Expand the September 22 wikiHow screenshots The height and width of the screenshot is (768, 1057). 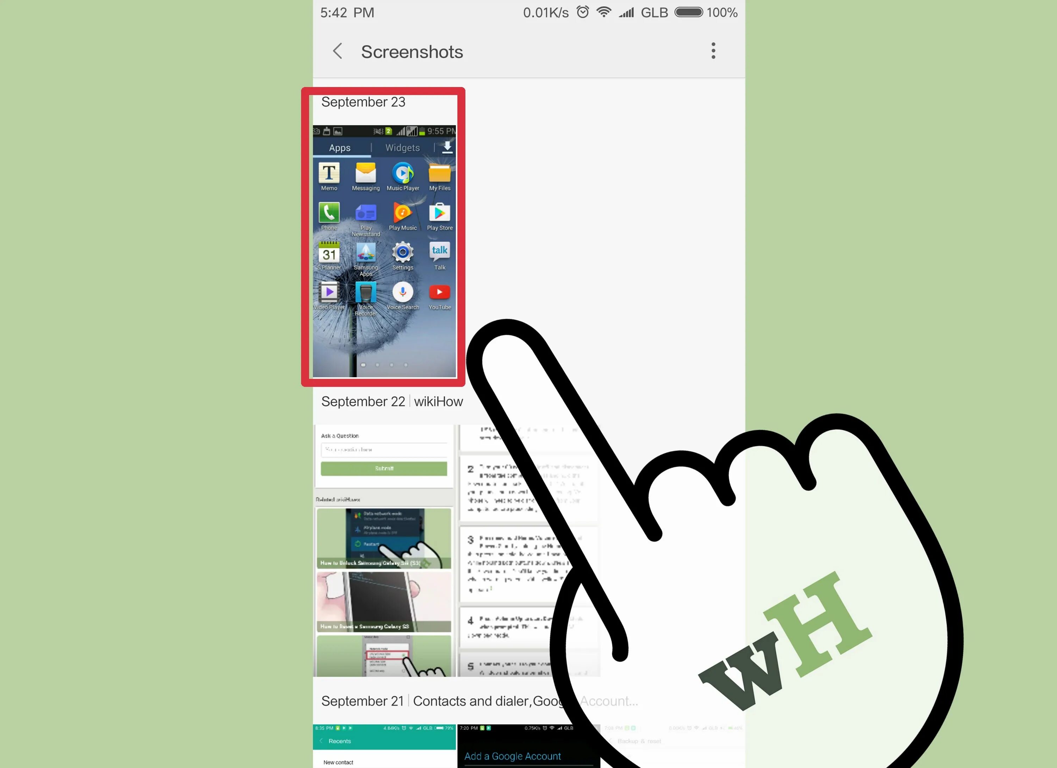point(392,402)
